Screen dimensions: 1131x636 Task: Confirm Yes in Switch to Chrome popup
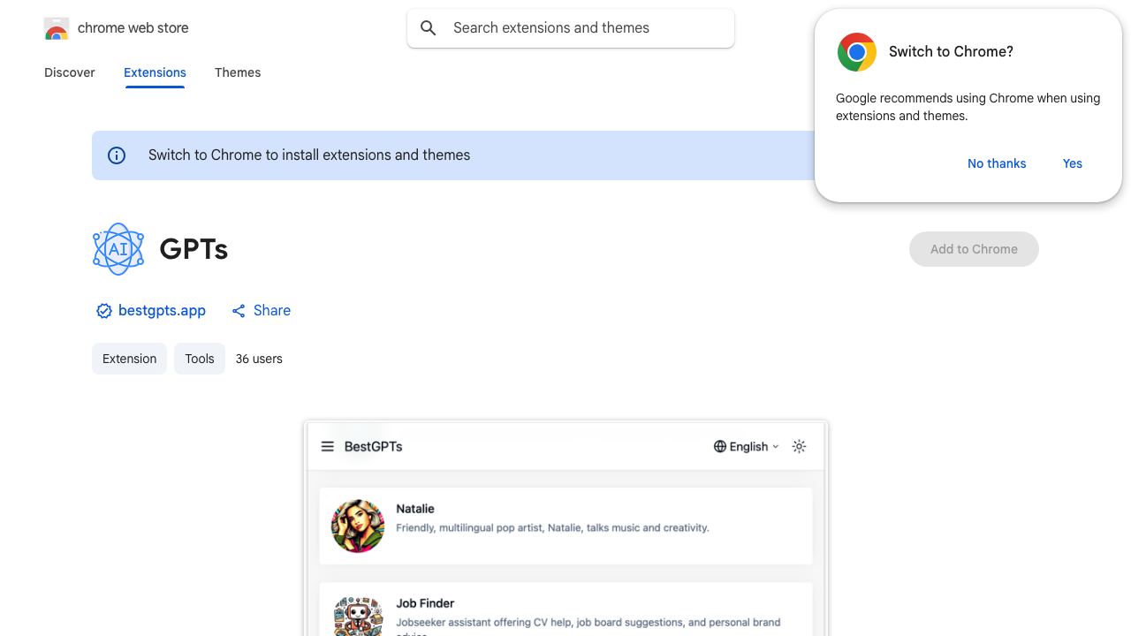1073,163
